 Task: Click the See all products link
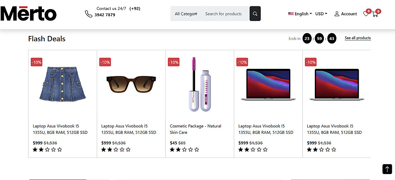click(357, 38)
